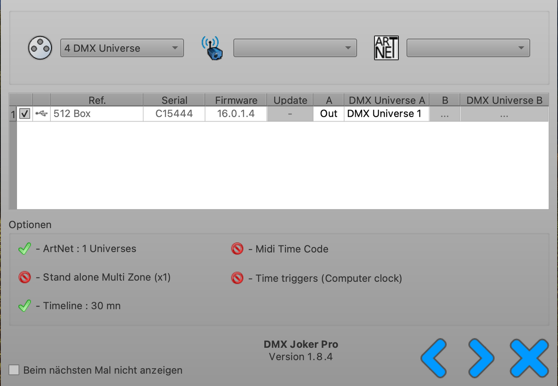
Task: Click 'Version 1.8.4' label
Action: pyautogui.click(x=301, y=357)
